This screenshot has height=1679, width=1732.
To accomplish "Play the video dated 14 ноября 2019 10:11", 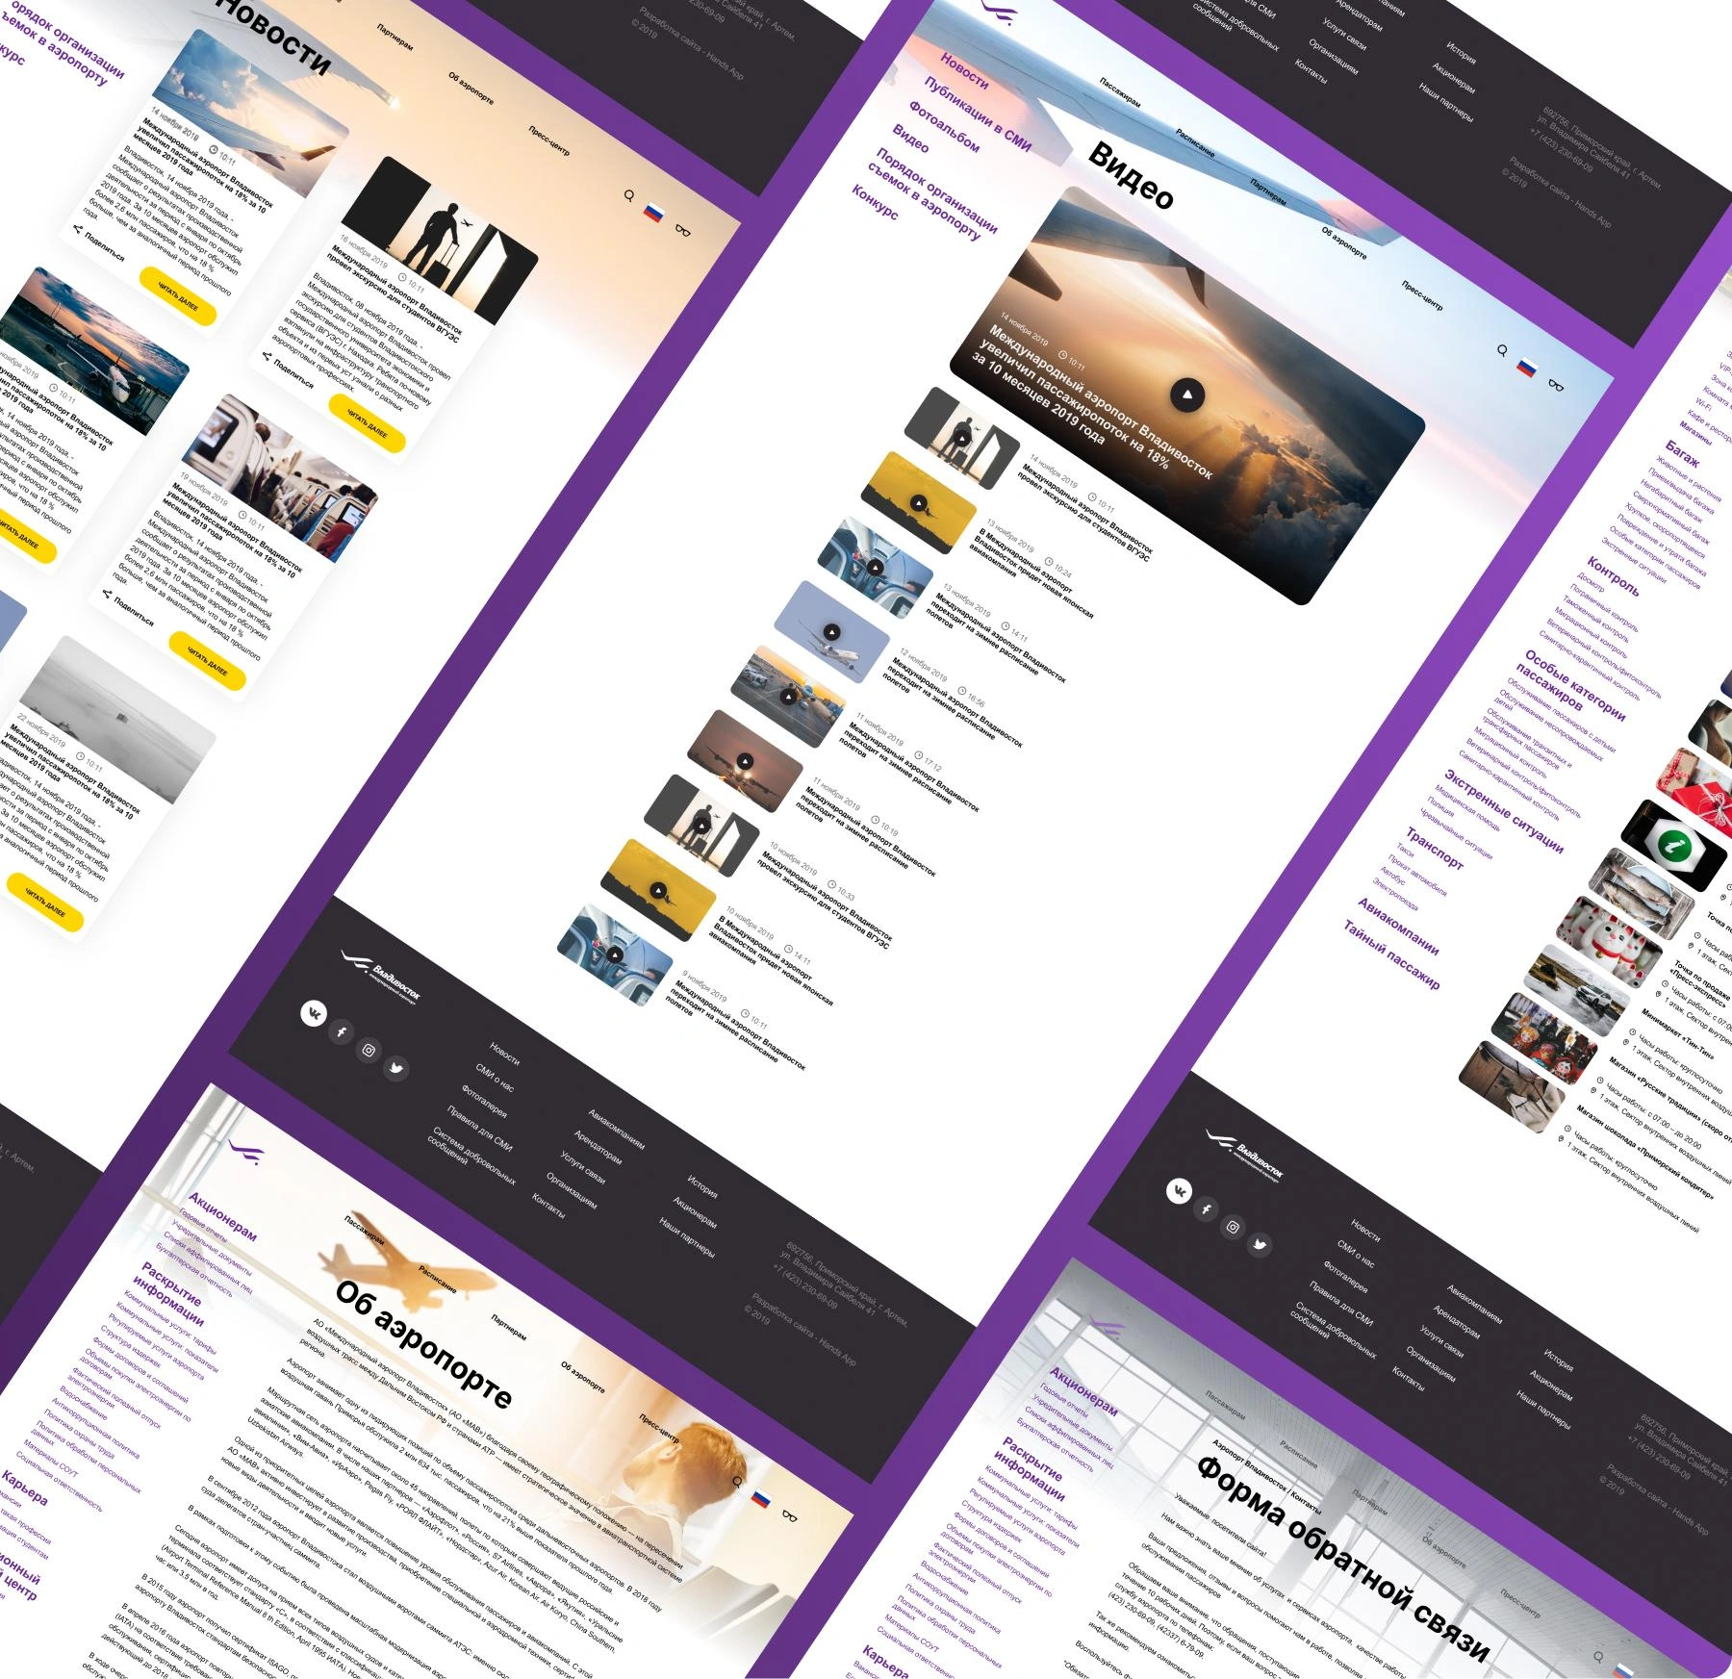I will tap(962, 438).
